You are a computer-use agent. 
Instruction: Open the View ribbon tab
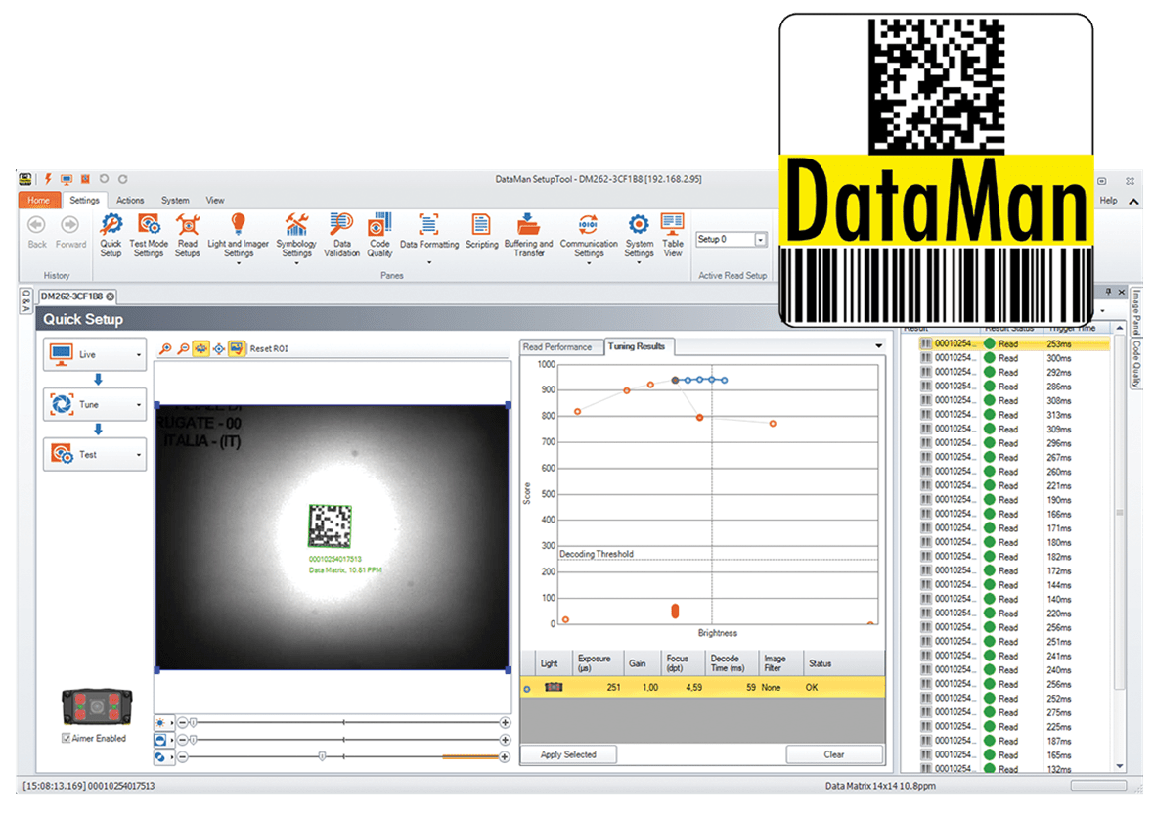(x=215, y=200)
